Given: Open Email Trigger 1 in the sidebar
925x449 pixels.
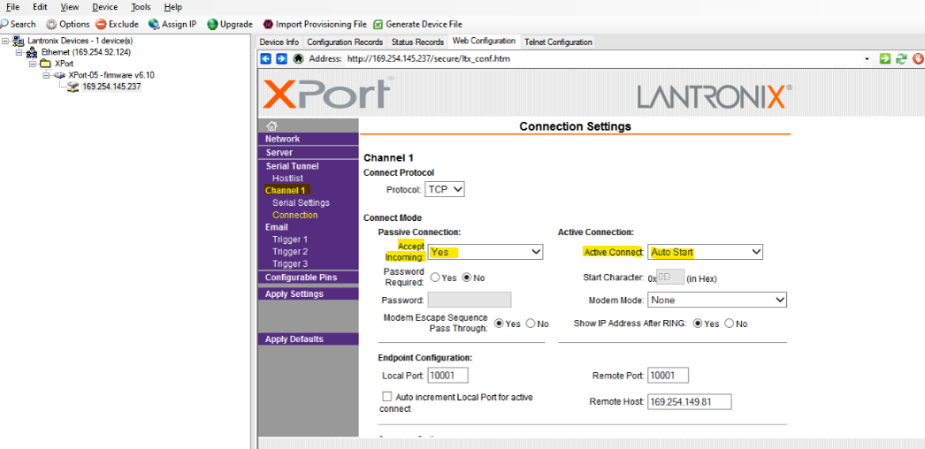Looking at the screenshot, I should tap(290, 240).
